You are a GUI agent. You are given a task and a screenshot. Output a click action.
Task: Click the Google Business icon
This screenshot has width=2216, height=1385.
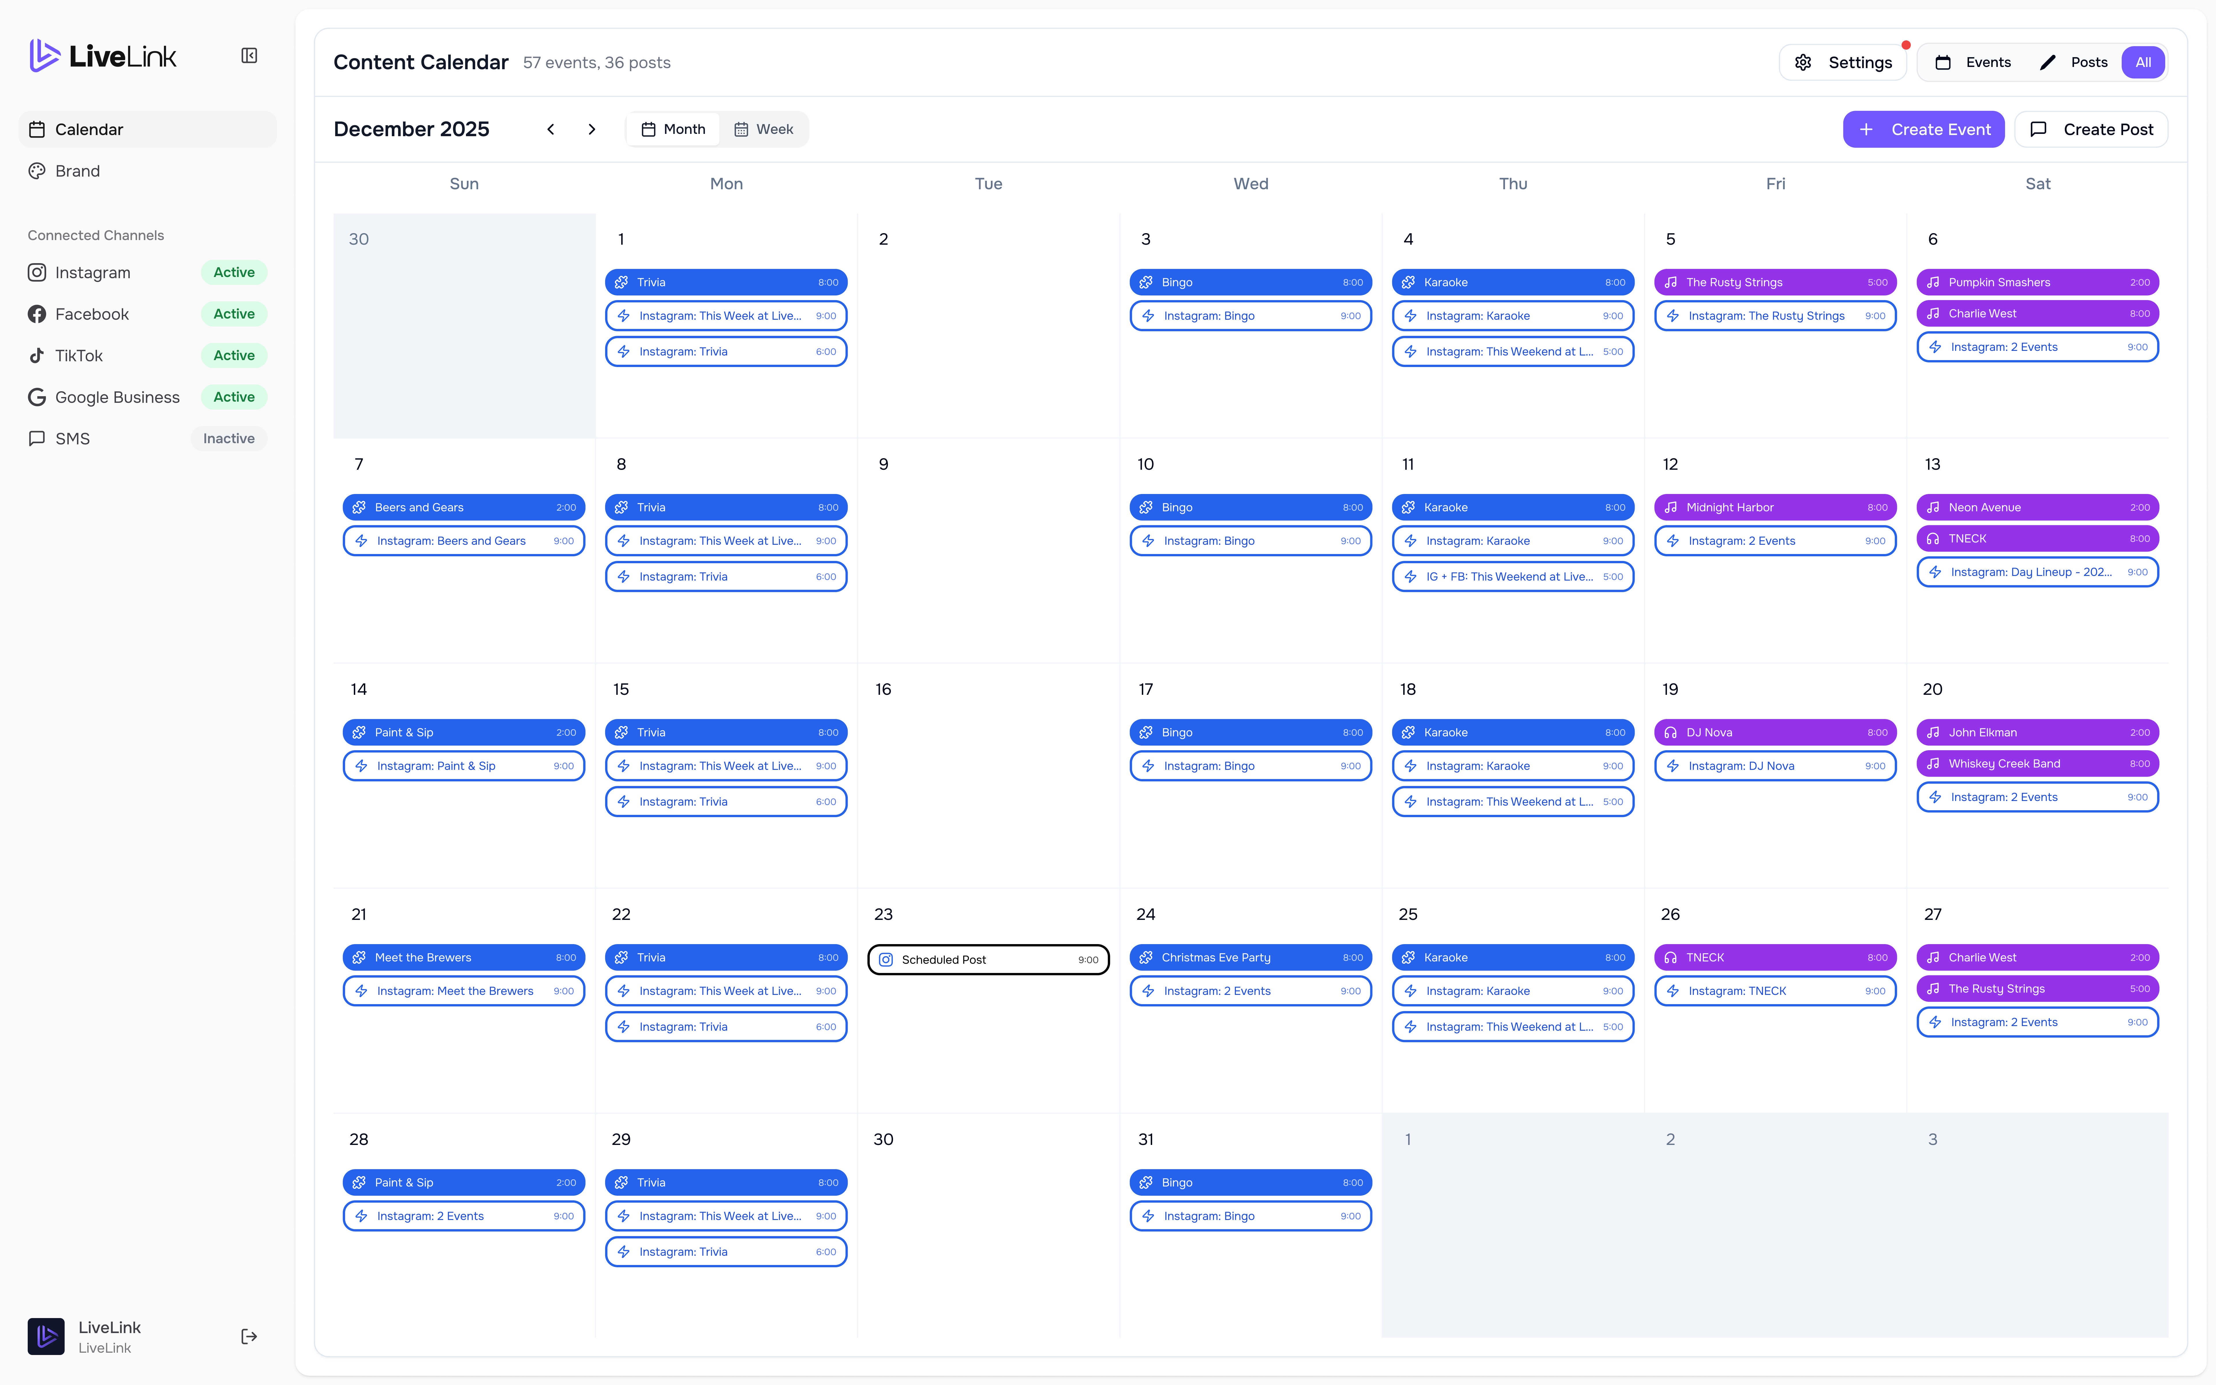coord(37,397)
